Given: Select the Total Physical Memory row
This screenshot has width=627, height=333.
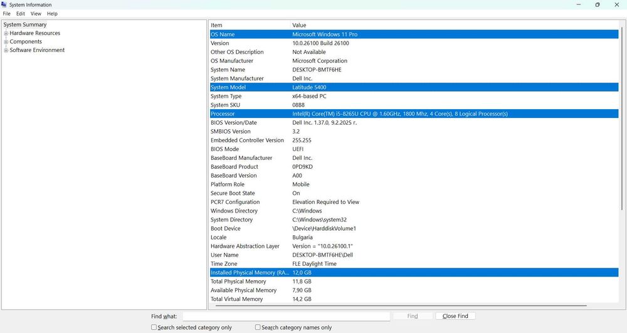Looking at the screenshot, I should [x=414, y=282].
